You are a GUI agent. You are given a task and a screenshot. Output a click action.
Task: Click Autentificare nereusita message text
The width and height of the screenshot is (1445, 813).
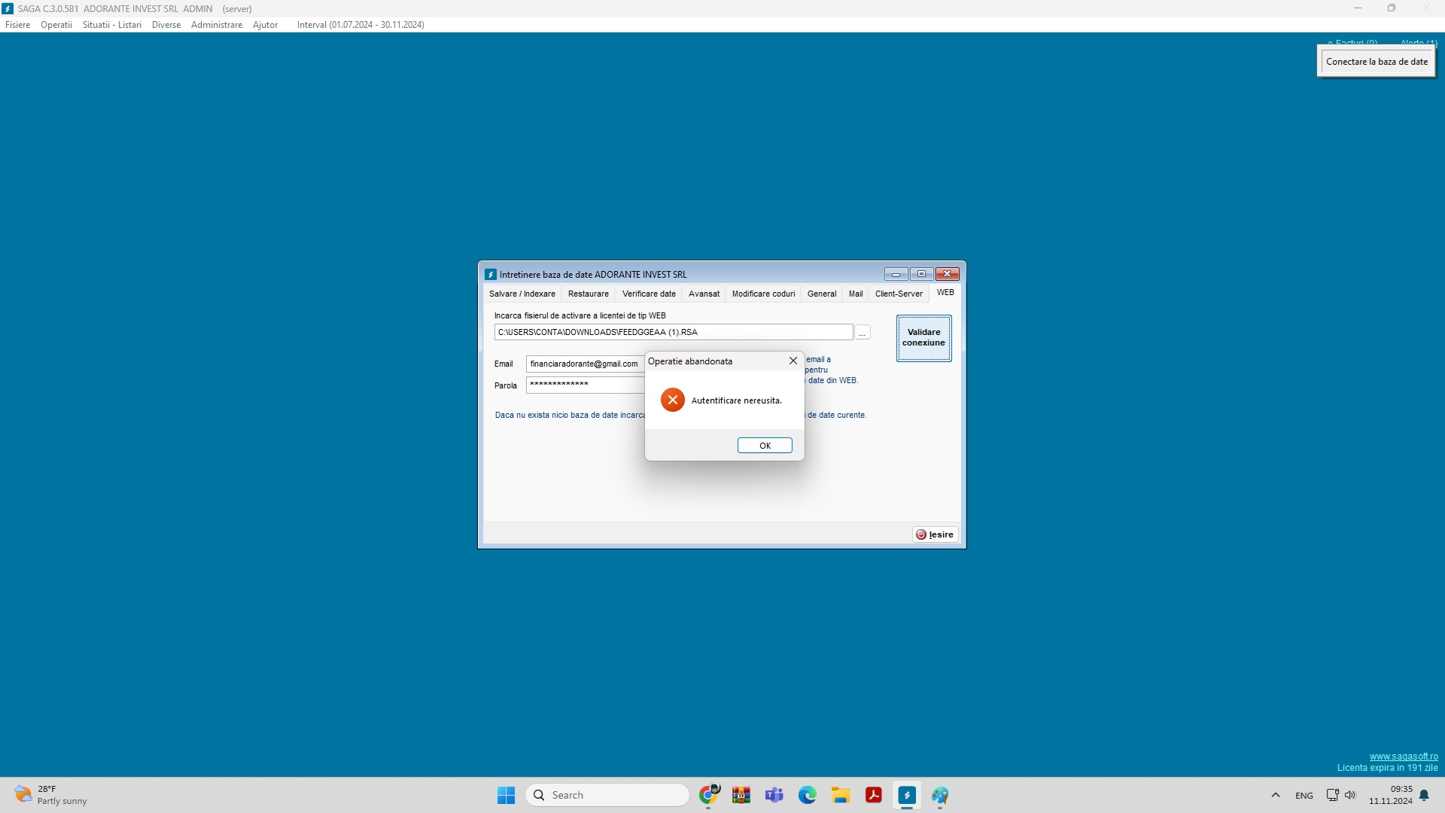click(x=736, y=400)
